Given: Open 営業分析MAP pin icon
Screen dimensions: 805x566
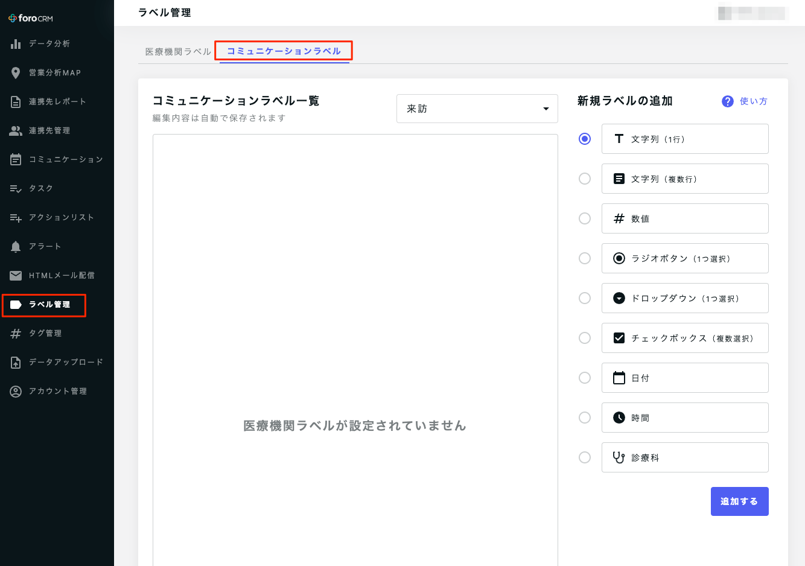Looking at the screenshot, I should coord(16,72).
